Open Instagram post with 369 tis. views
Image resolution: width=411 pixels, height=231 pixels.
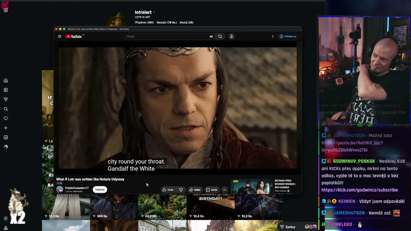pos(114,207)
